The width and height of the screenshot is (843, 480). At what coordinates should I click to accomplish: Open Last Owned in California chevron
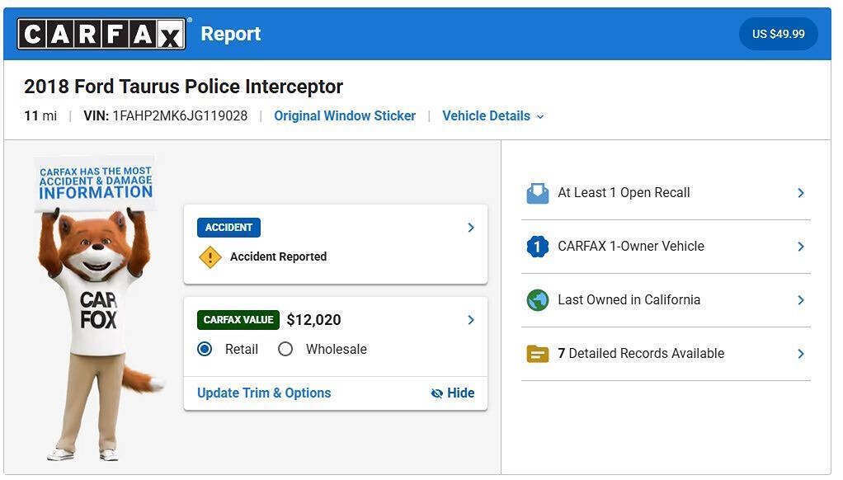click(801, 300)
